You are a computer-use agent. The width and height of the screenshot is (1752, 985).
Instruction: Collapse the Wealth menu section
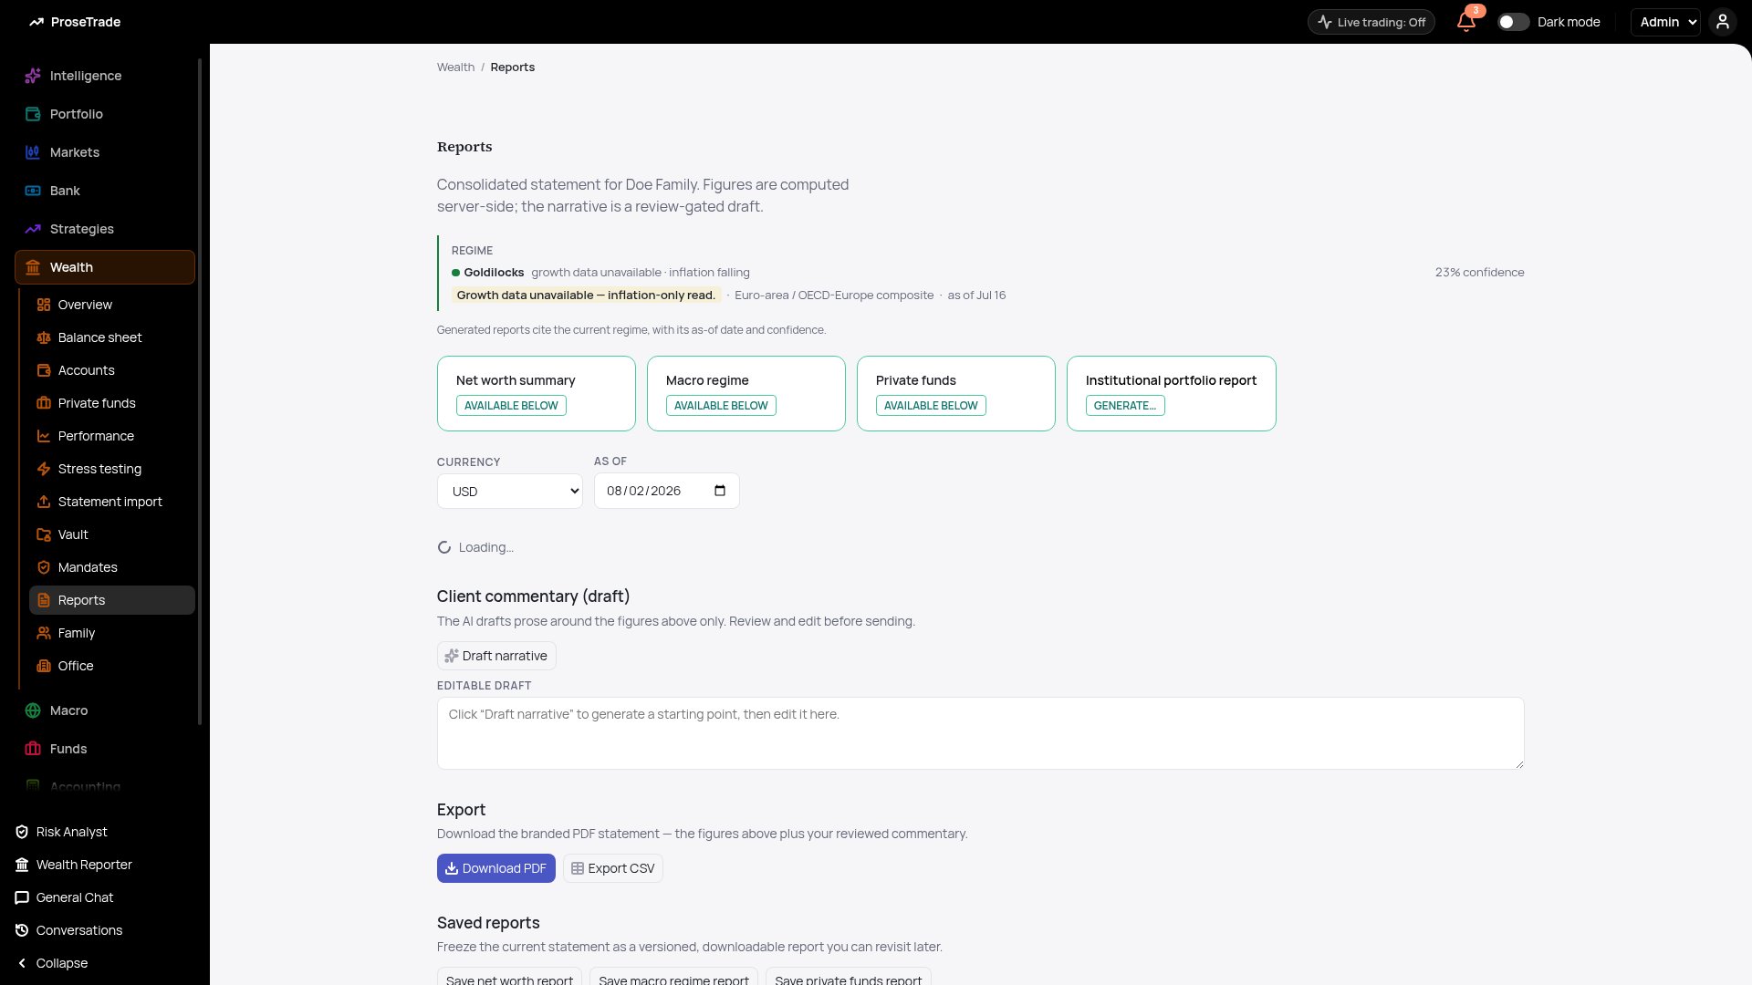(x=105, y=267)
